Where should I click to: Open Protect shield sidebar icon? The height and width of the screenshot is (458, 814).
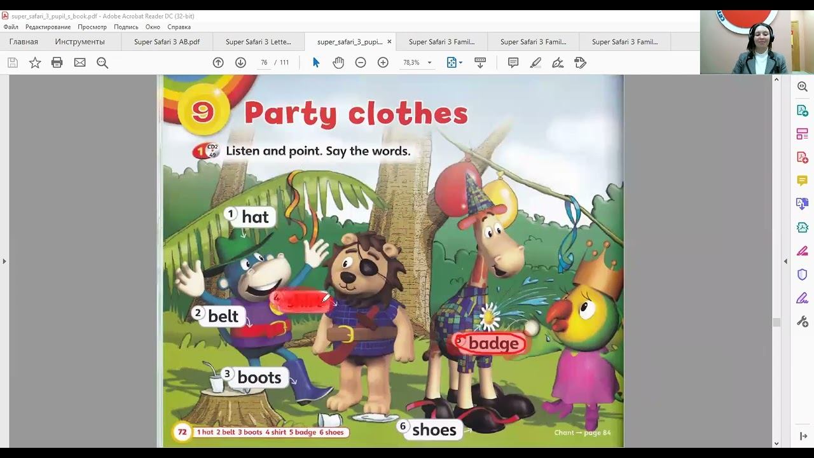803,274
